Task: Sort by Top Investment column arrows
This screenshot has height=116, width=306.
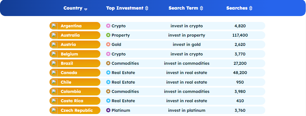Action: tap(146, 8)
